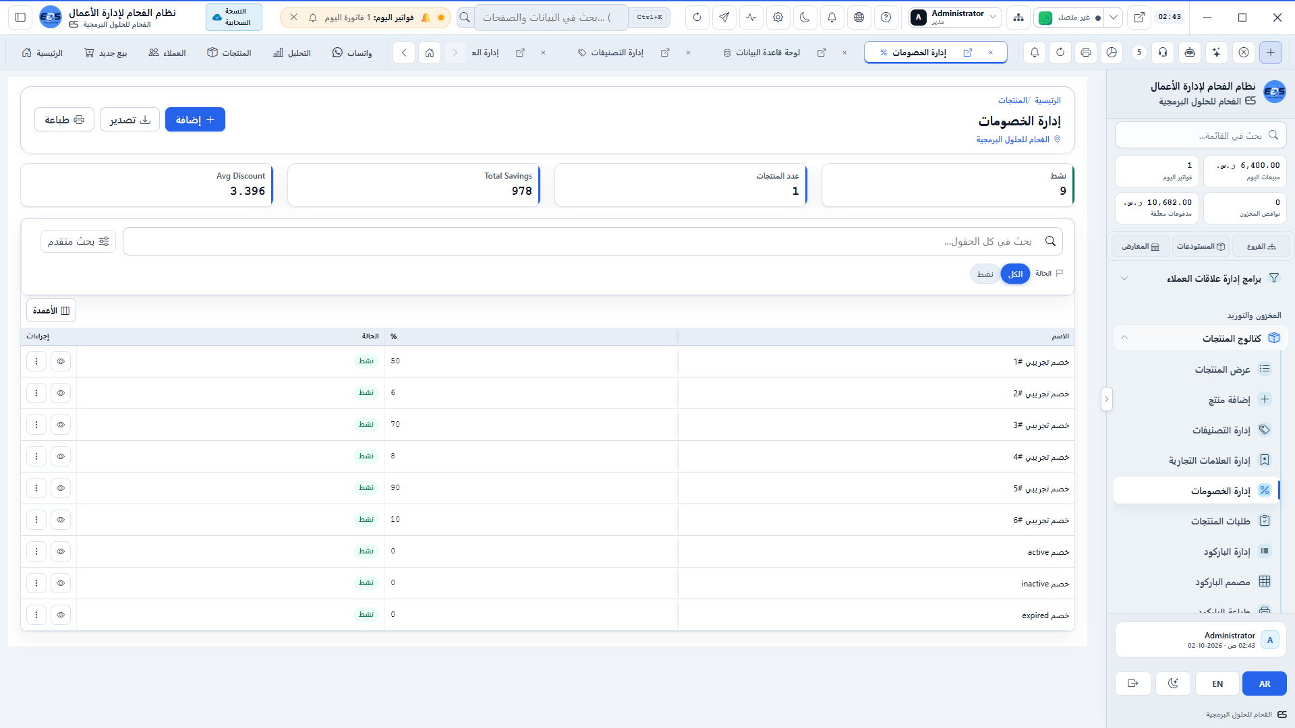Open the three-dot menu for خصم تجريبي #2
The height and width of the screenshot is (728, 1295).
click(x=36, y=393)
